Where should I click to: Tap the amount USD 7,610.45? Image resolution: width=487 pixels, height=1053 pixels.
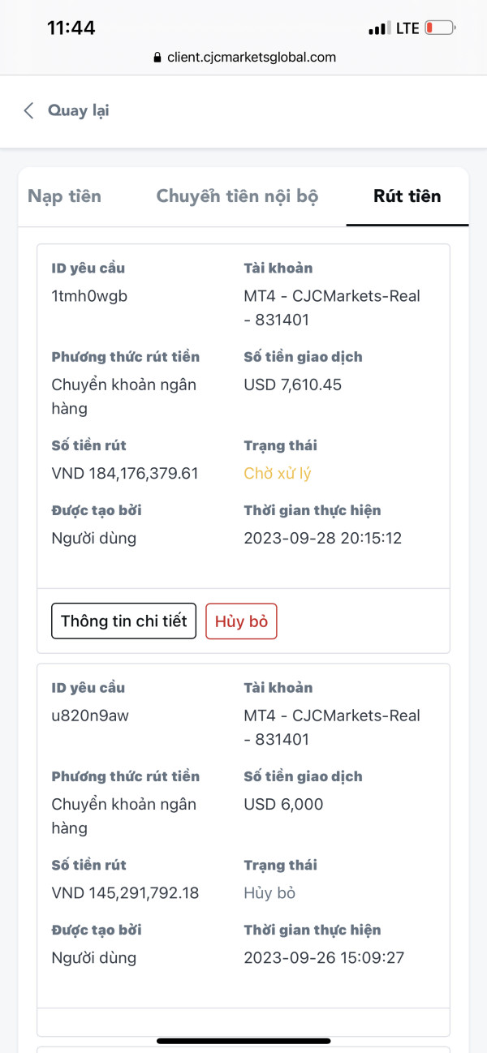(292, 385)
